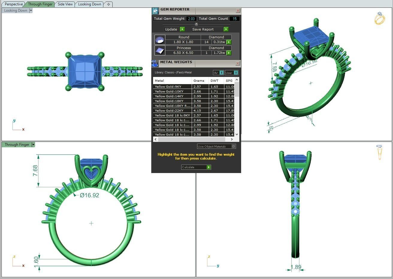Add a new viewport tab with plus icon
The height and width of the screenshot is (279, 393).
[108, 4]
